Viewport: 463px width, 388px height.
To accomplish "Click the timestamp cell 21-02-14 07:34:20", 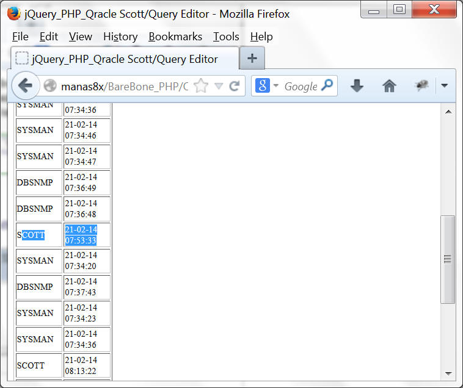I will point(87,261).
